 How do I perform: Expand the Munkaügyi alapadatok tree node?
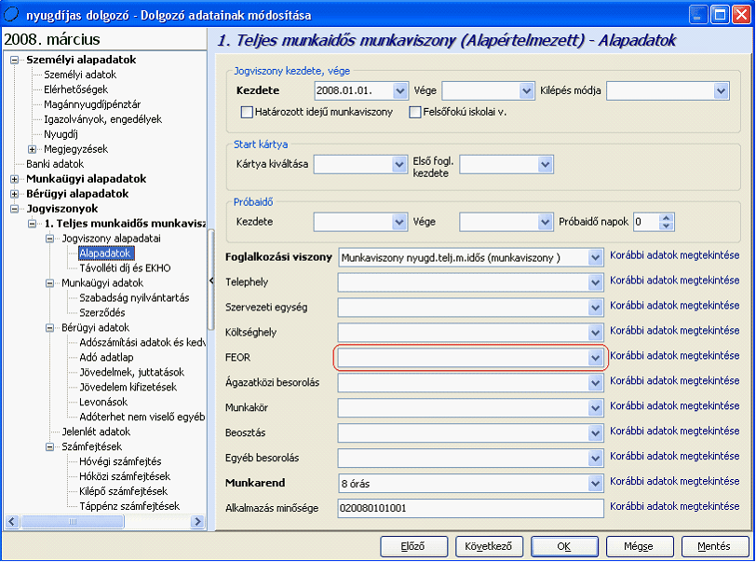click(x=15, y=179)
